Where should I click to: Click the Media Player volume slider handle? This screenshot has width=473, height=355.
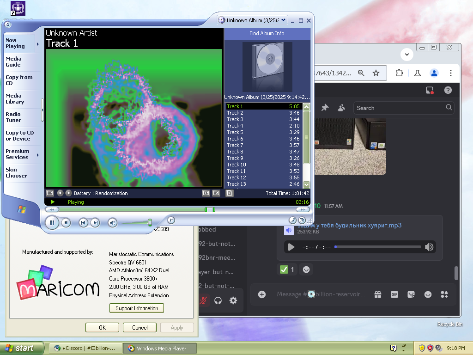pos(150,223)
